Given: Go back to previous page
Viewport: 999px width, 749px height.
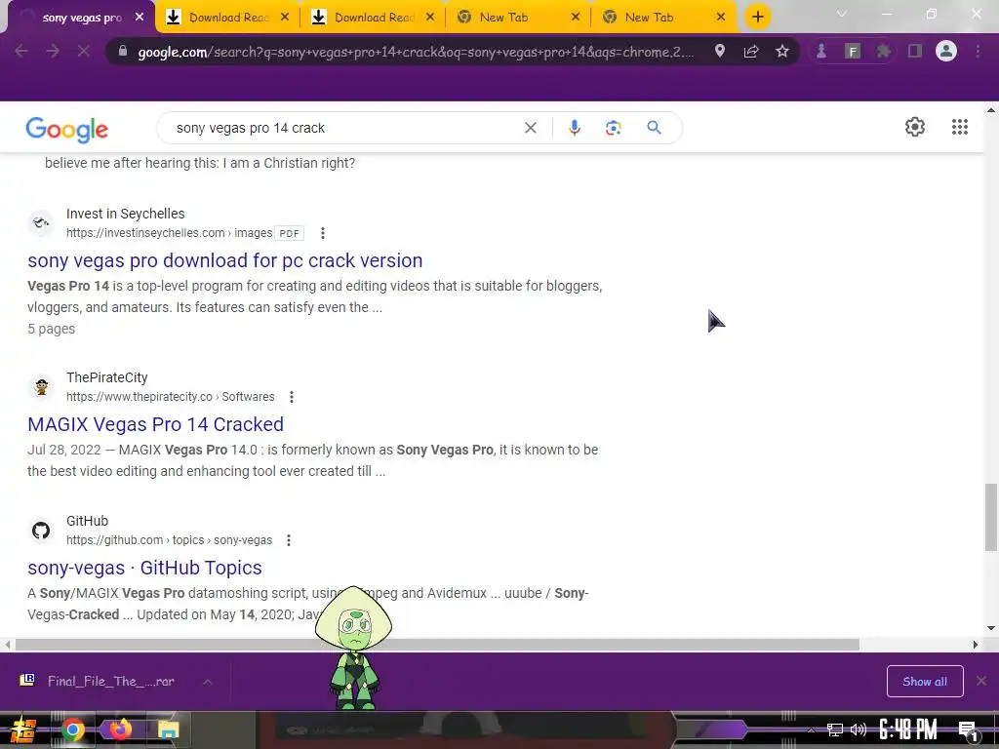Looking at the screenshot, I should (x=21, y=51).
